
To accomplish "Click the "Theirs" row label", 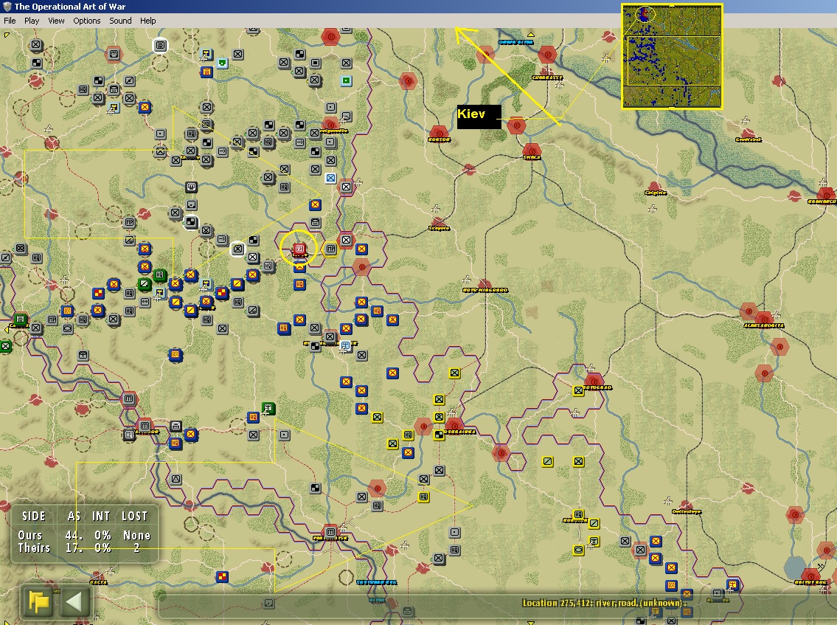I will (x=34, y=548).
